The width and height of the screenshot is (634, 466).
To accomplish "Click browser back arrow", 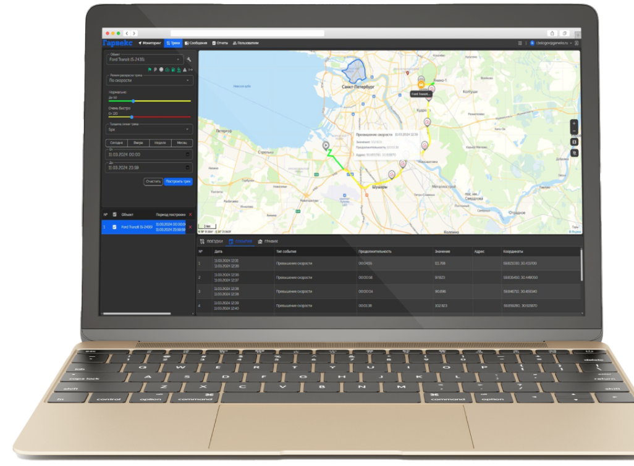I will coord(127,33).
